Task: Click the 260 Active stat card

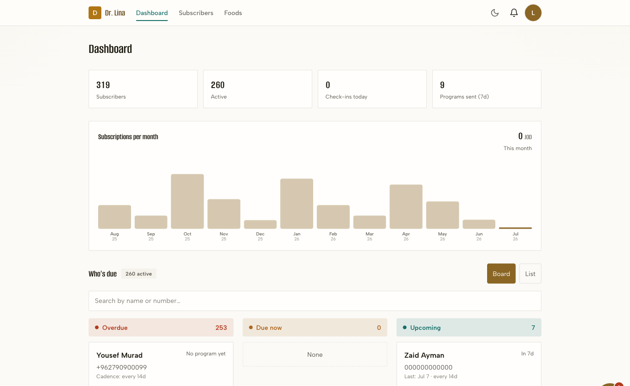Action: coord(257,89)
